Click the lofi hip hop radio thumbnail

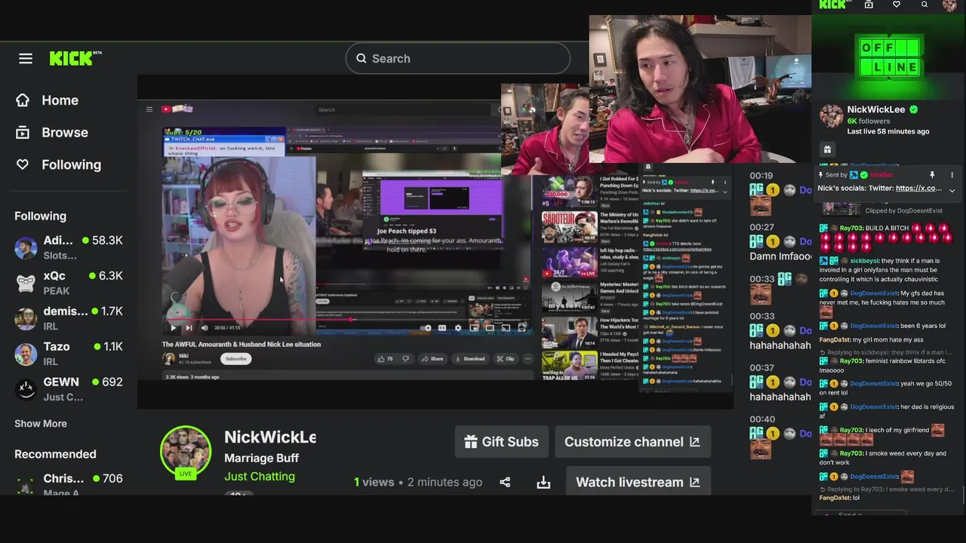coord(569,262)
